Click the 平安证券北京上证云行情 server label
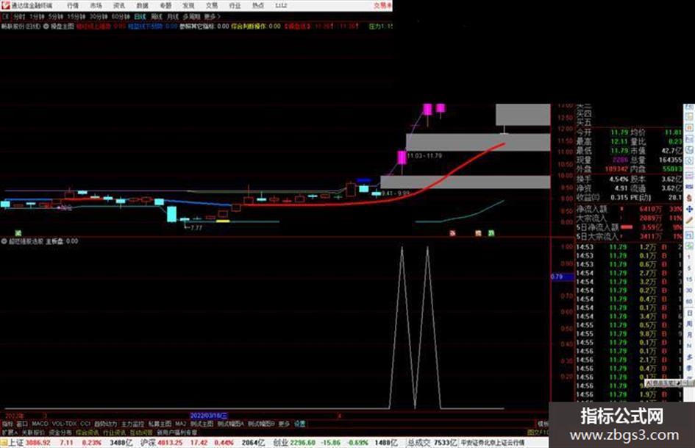This screenshot has width=695, height=448. (x=493, y=443)
